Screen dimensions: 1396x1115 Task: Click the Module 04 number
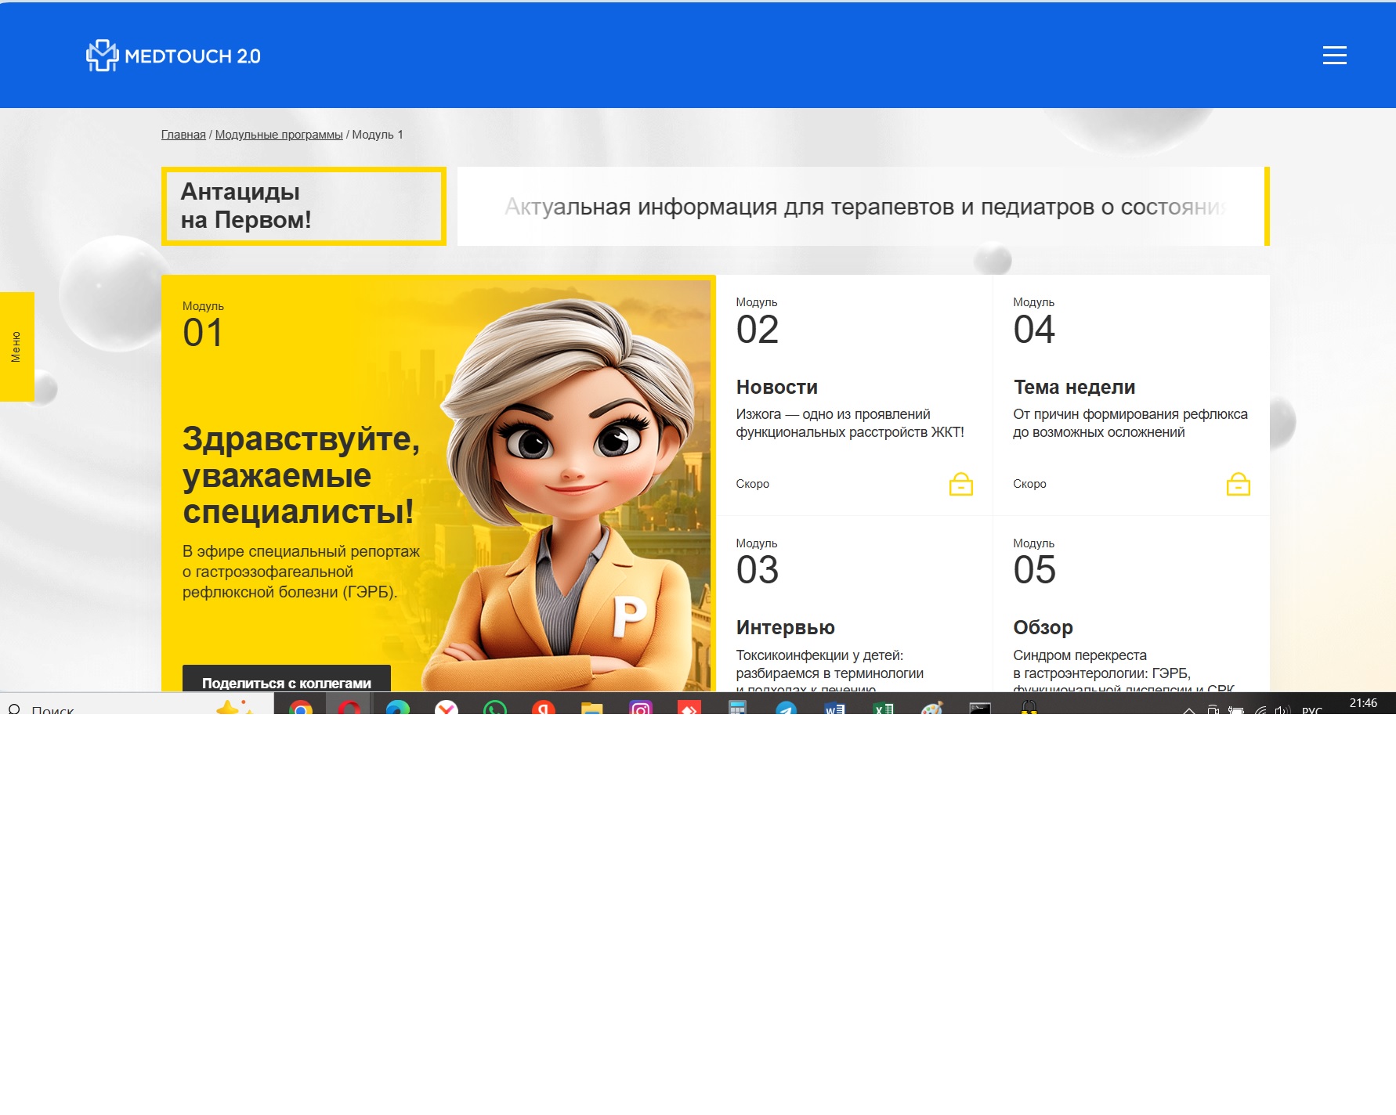point(1034,330)
